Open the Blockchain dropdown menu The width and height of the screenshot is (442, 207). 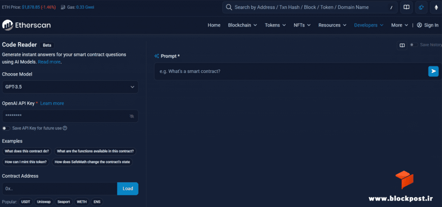(x=243, y=25)
